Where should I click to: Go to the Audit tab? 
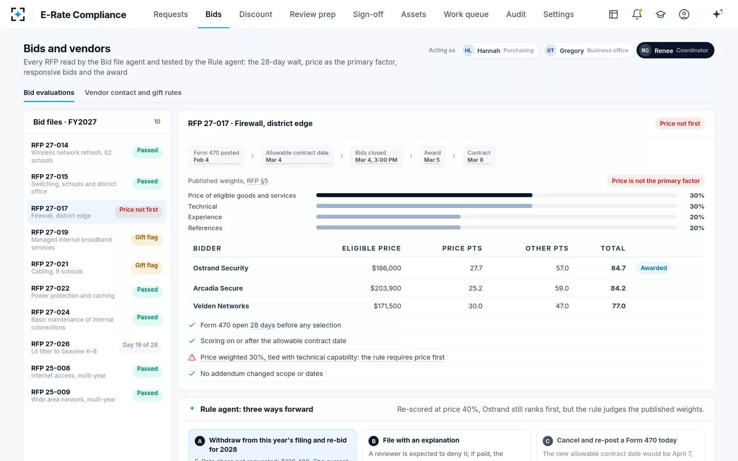click(516, 14)
